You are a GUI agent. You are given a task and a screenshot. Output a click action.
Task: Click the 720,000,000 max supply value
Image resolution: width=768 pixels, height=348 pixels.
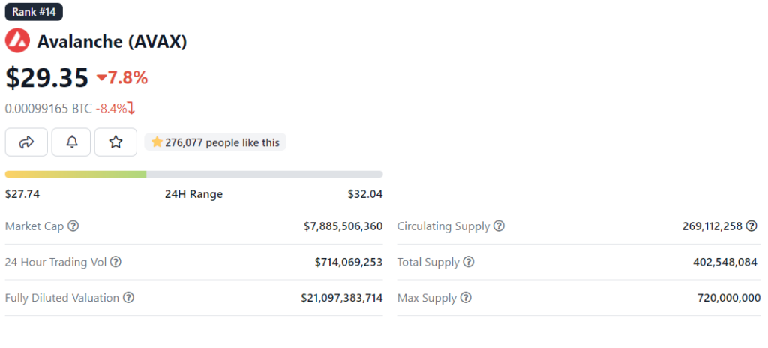point(729,298)
